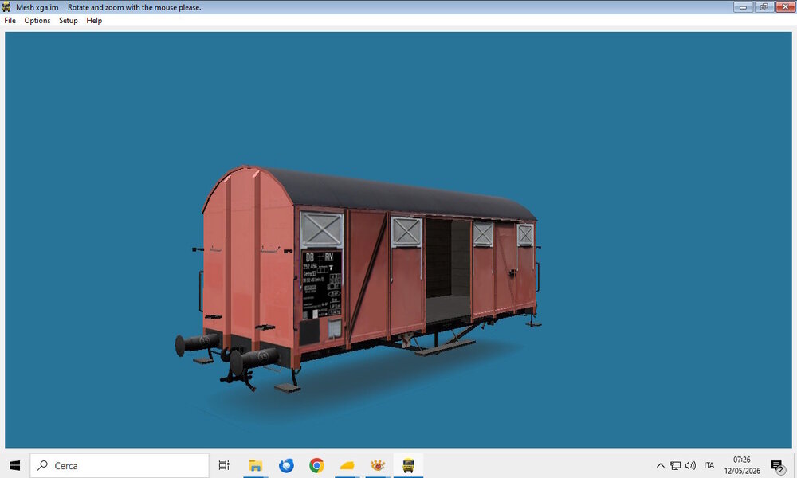The image size is (797, 478).
Task: Open the Options menu
Action: pos(37,21)
